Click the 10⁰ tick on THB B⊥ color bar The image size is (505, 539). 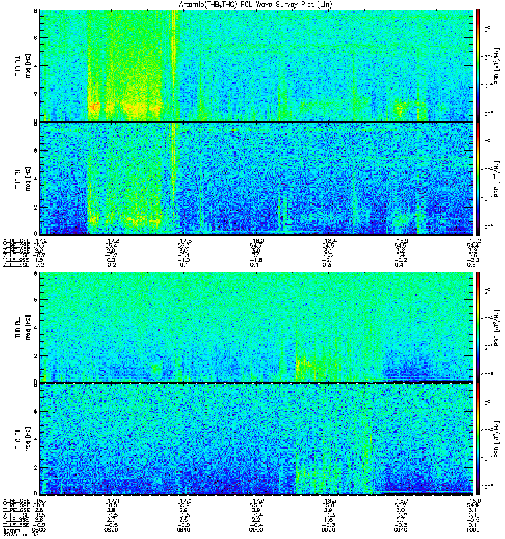[x=485, y=30]
